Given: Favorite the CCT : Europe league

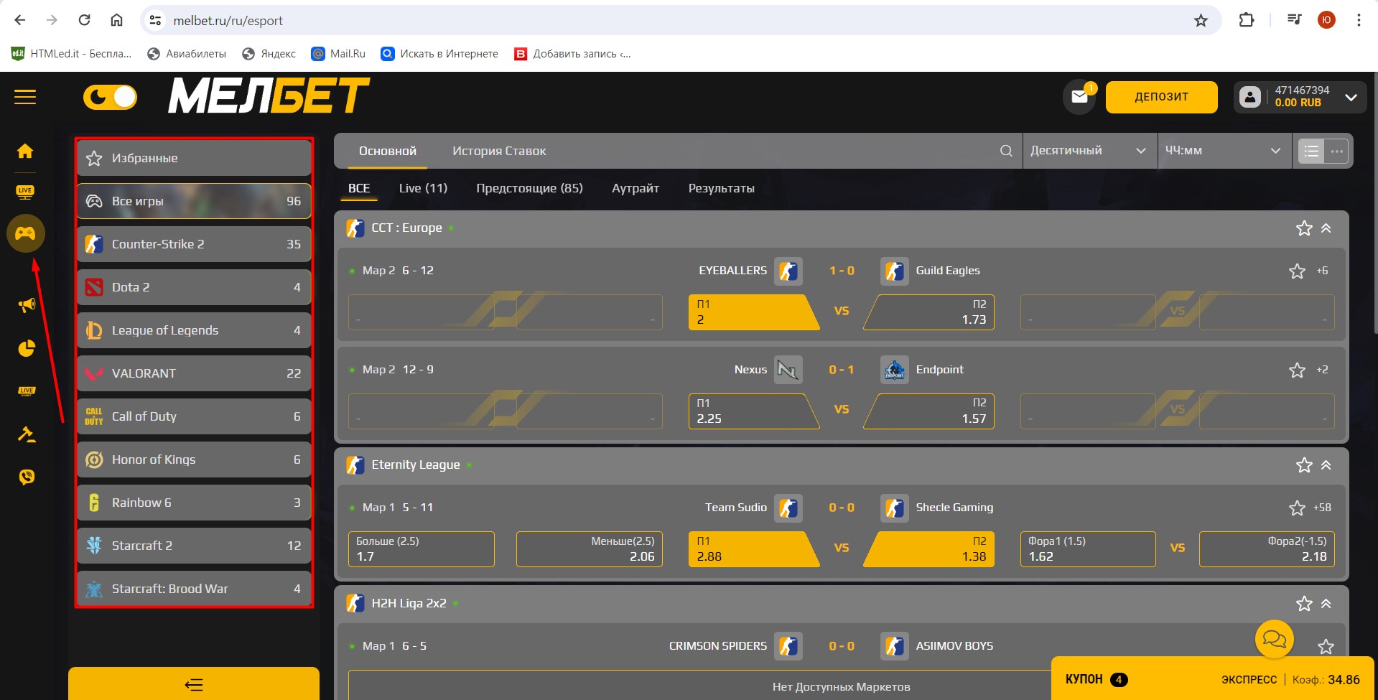Looking at the screenshot, I should [1304, 228].
